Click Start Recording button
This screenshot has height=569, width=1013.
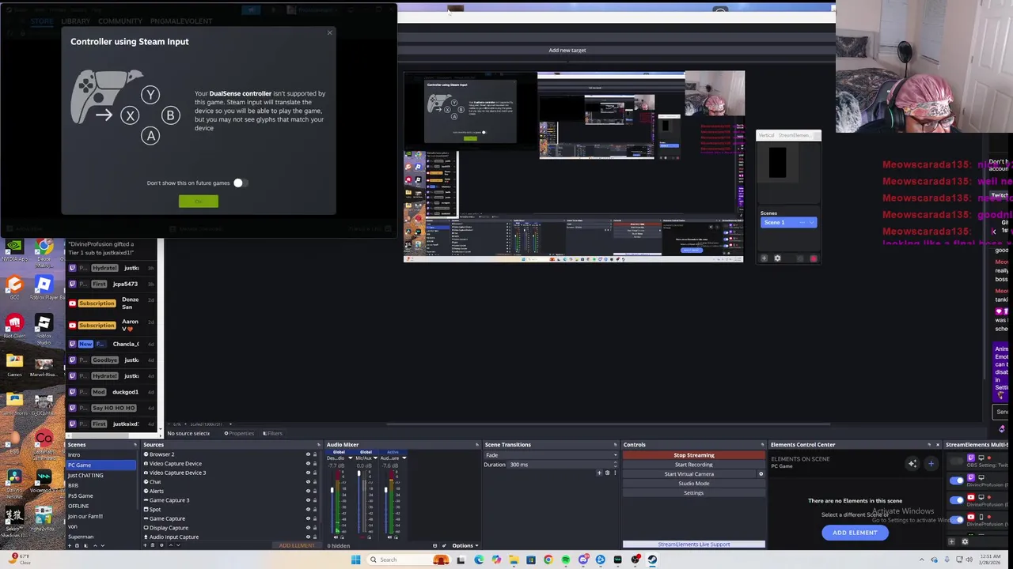click(693, 465)
